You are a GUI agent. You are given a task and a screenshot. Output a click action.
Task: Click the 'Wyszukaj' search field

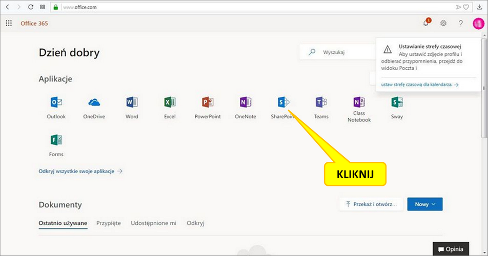pos(338,52)
